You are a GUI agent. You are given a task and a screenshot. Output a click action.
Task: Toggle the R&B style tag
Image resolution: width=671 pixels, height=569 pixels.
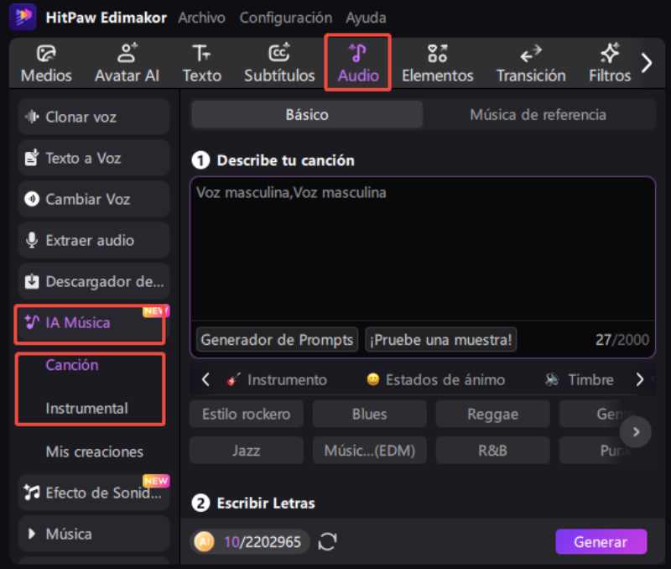pyautogui.click(x=492, y=451)
